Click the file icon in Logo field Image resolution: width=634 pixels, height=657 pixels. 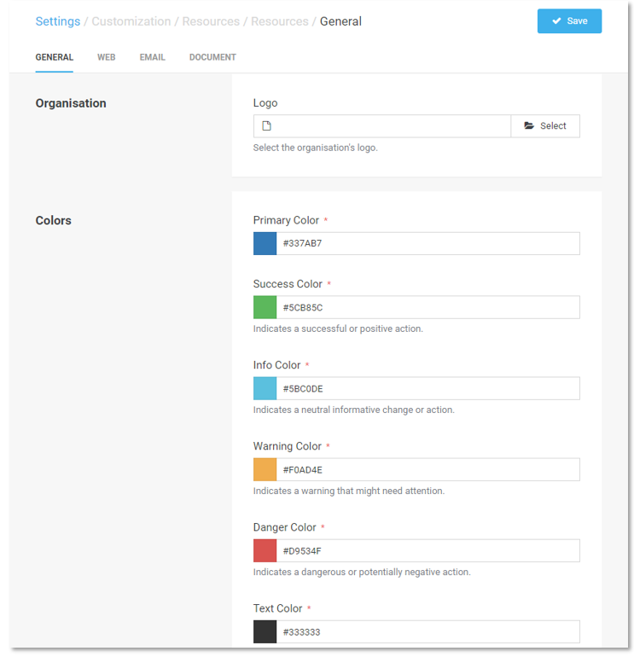266,126
